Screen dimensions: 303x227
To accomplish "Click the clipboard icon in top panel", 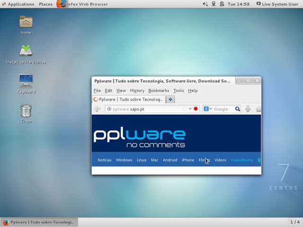I will 222,4.
